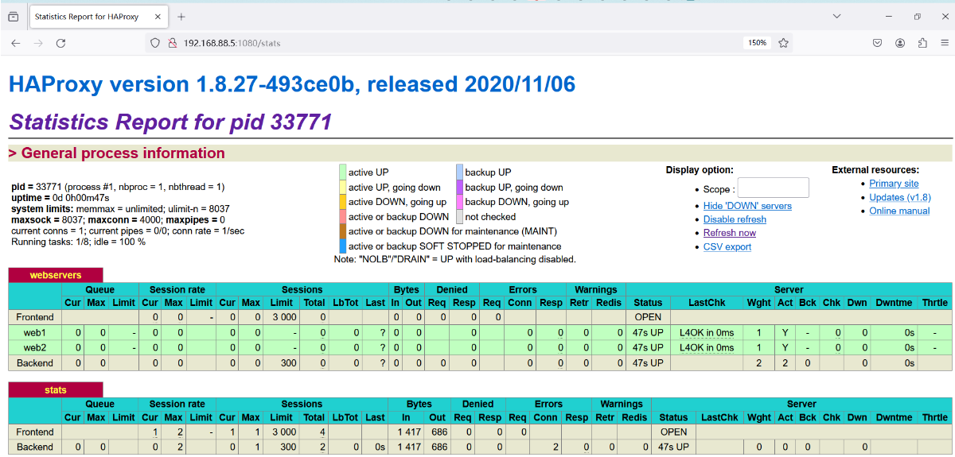
Task: Select the stats Backend 47s UP status
Action: (674, 447)
